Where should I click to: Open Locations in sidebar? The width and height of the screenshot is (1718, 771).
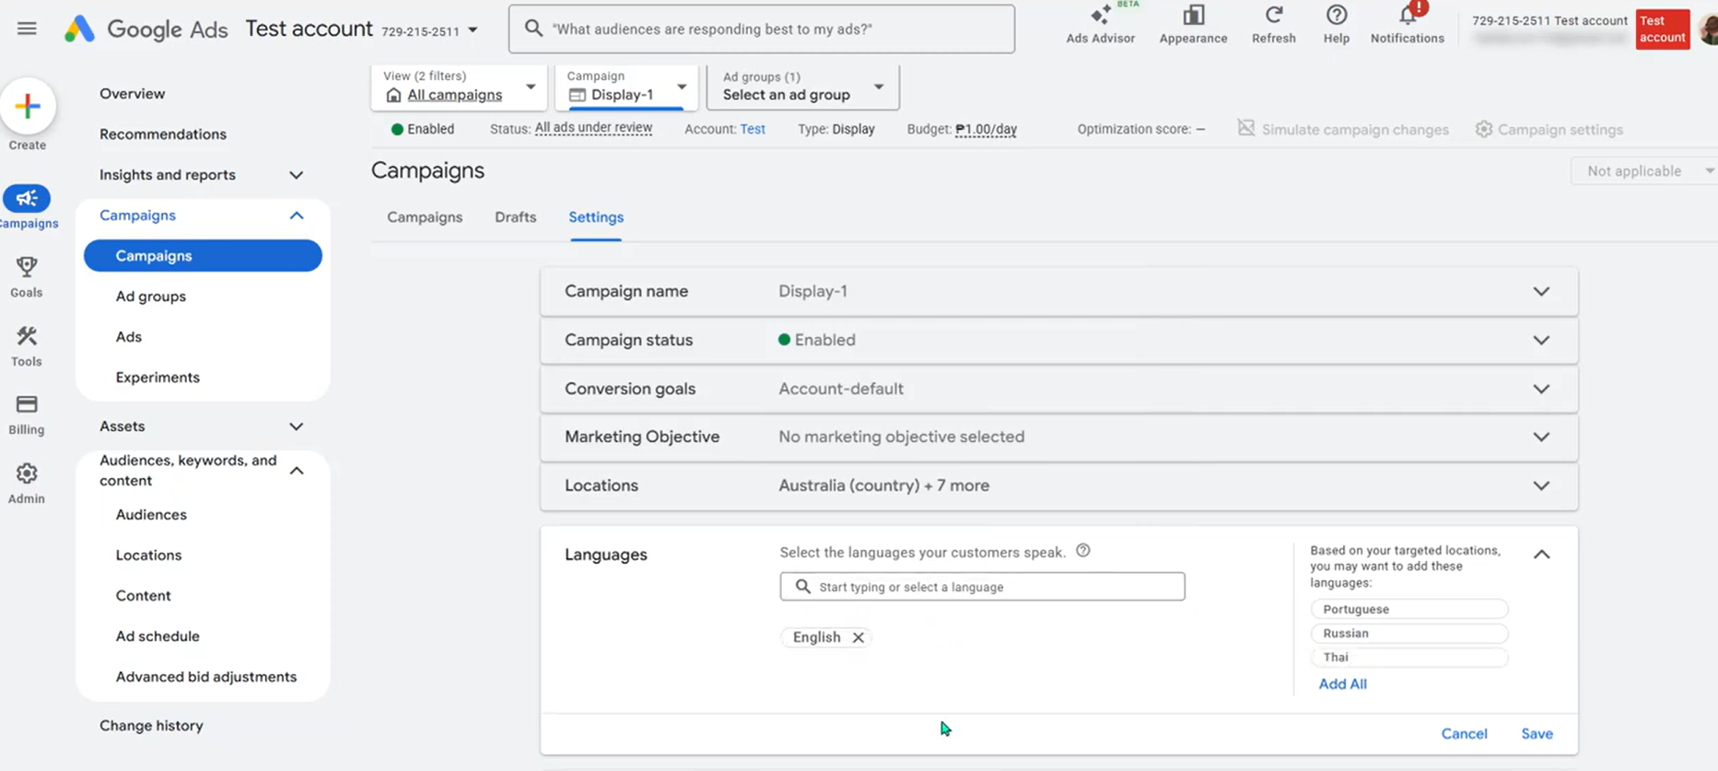147,555
